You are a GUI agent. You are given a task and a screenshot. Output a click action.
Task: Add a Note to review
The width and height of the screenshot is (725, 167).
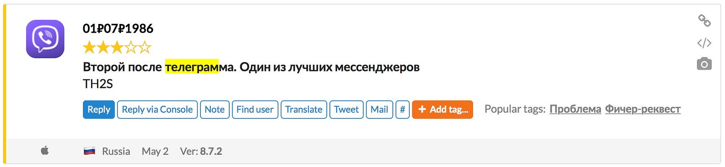[215, 110]
